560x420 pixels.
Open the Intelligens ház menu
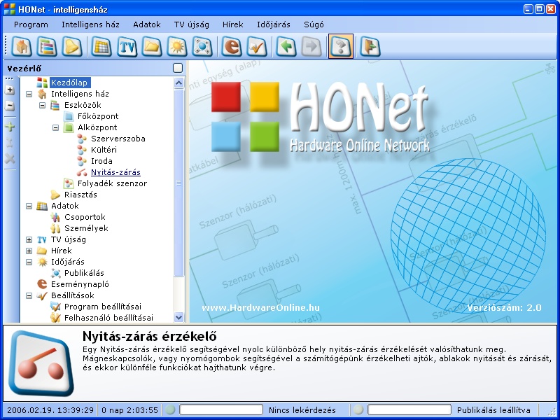point(90,24)
